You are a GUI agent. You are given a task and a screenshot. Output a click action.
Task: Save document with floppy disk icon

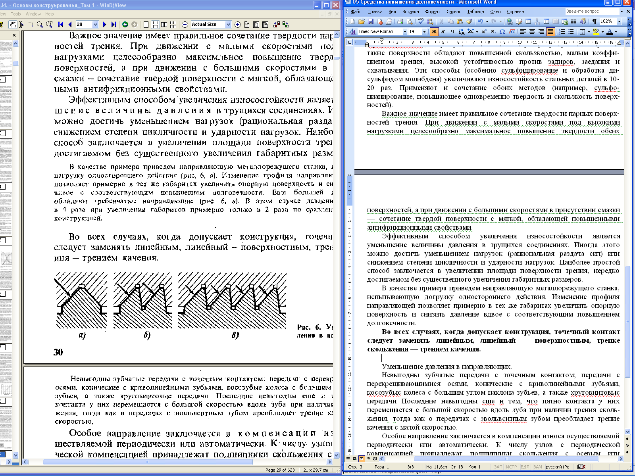(371, 21)
